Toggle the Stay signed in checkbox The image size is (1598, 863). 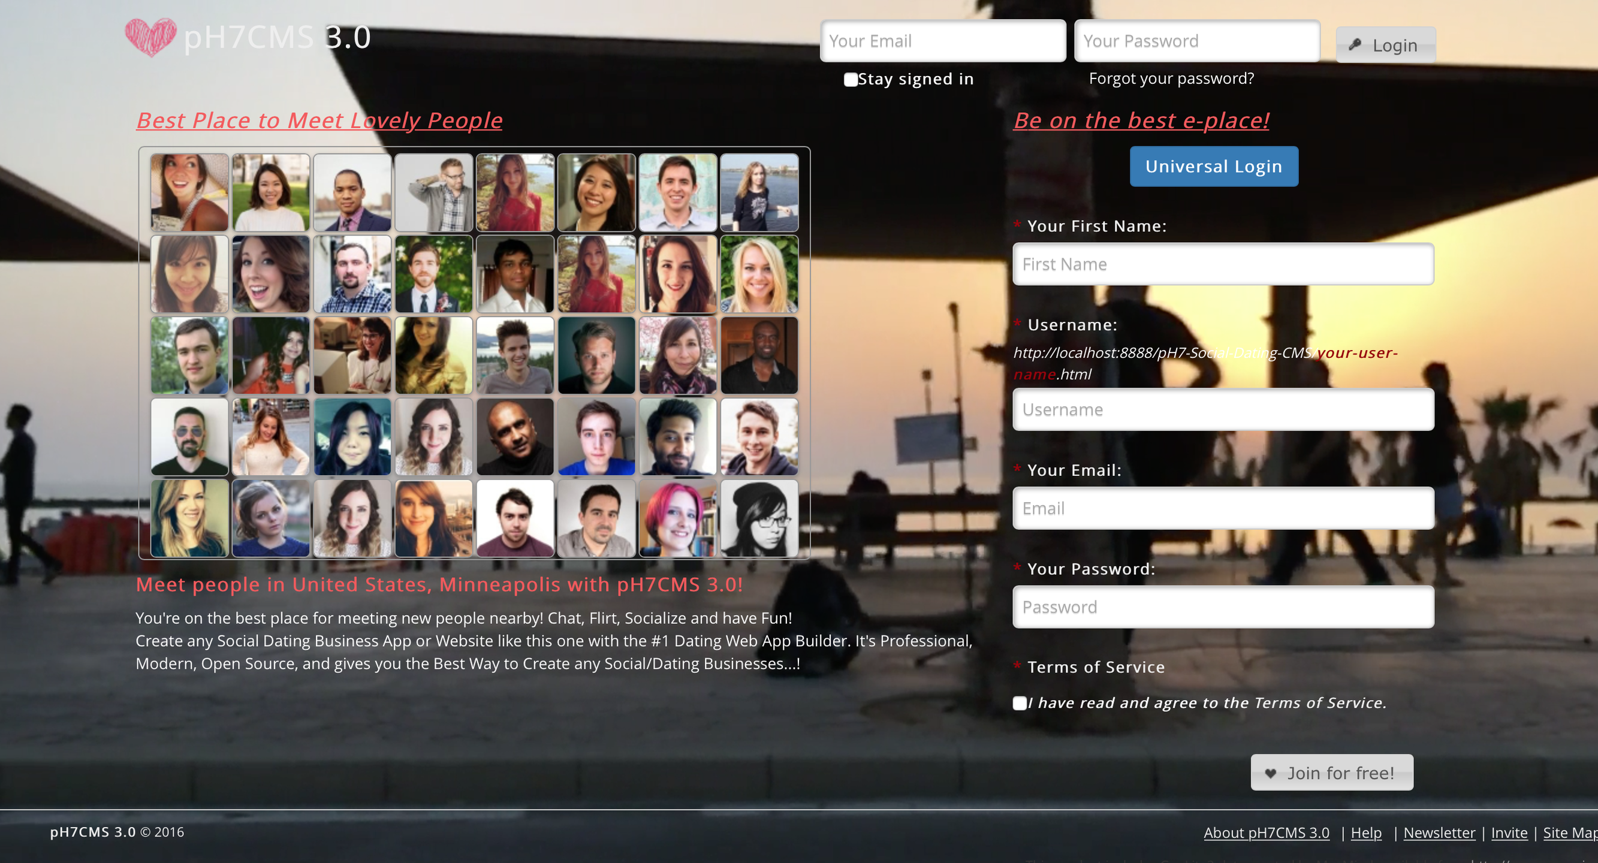tap(850, 79)
